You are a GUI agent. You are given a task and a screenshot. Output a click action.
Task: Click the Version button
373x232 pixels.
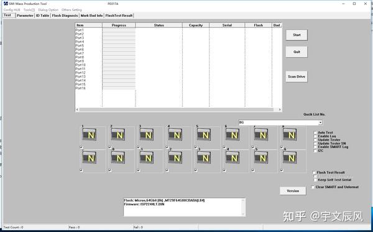click(293, 191)
